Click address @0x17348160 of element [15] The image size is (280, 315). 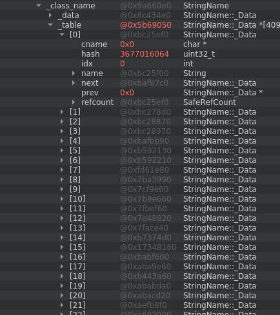(148, 247)
